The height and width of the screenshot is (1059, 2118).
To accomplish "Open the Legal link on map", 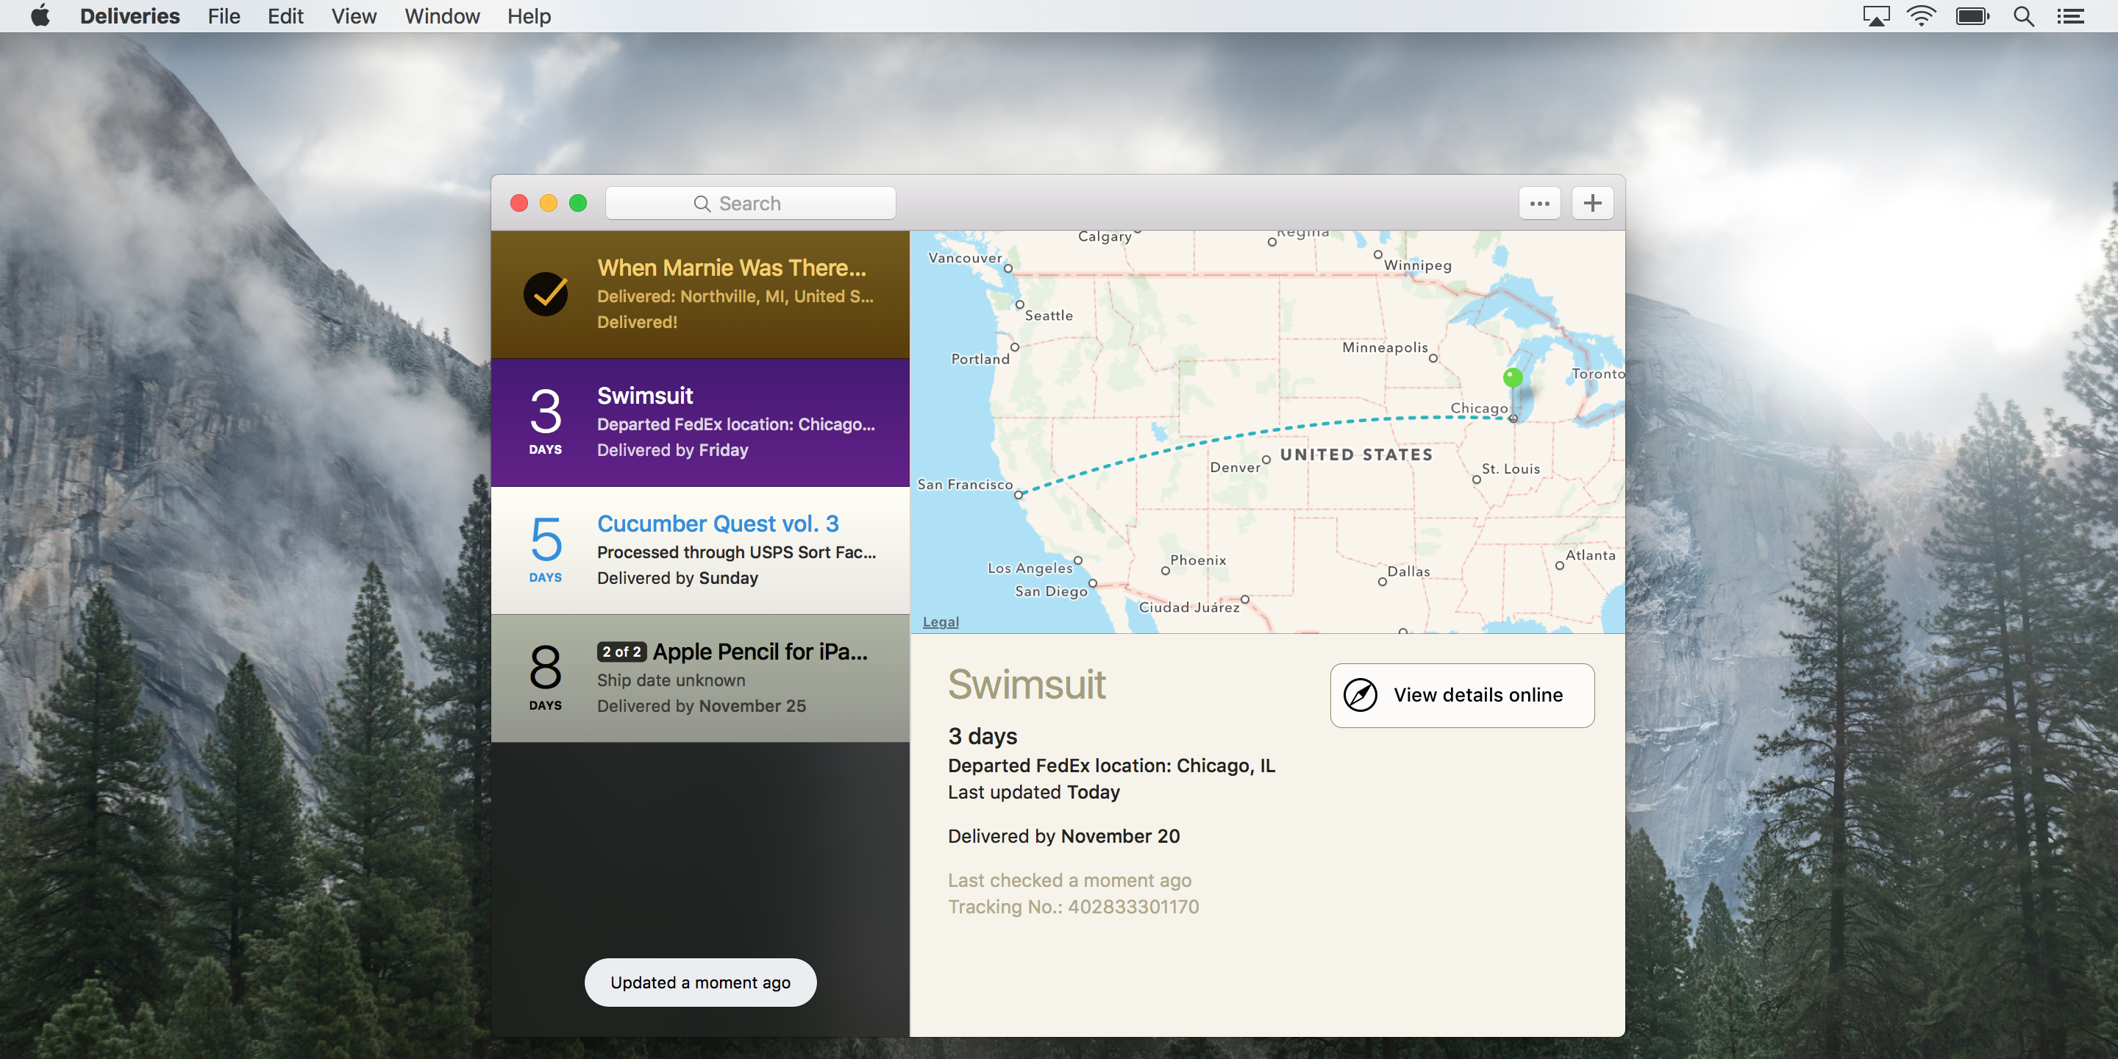I will click(941, 621).
